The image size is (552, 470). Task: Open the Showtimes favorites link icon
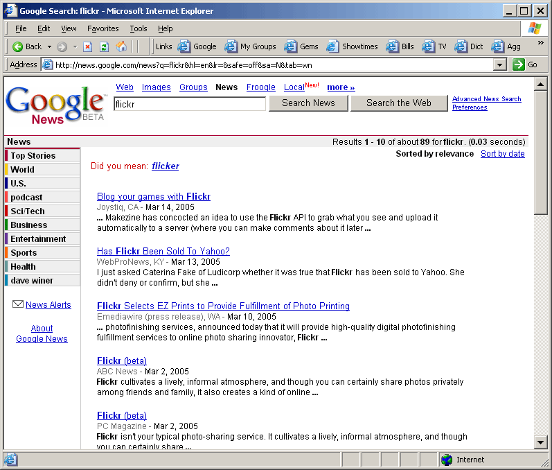pyautogui.click(x=332, y=46)
